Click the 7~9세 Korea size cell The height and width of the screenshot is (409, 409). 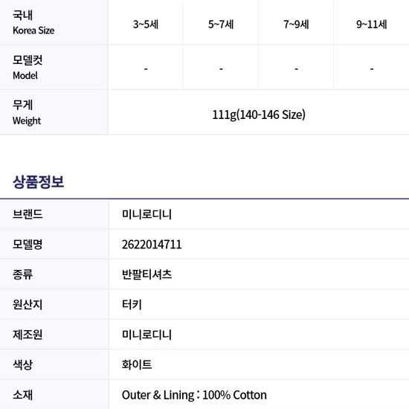(296, 22)
